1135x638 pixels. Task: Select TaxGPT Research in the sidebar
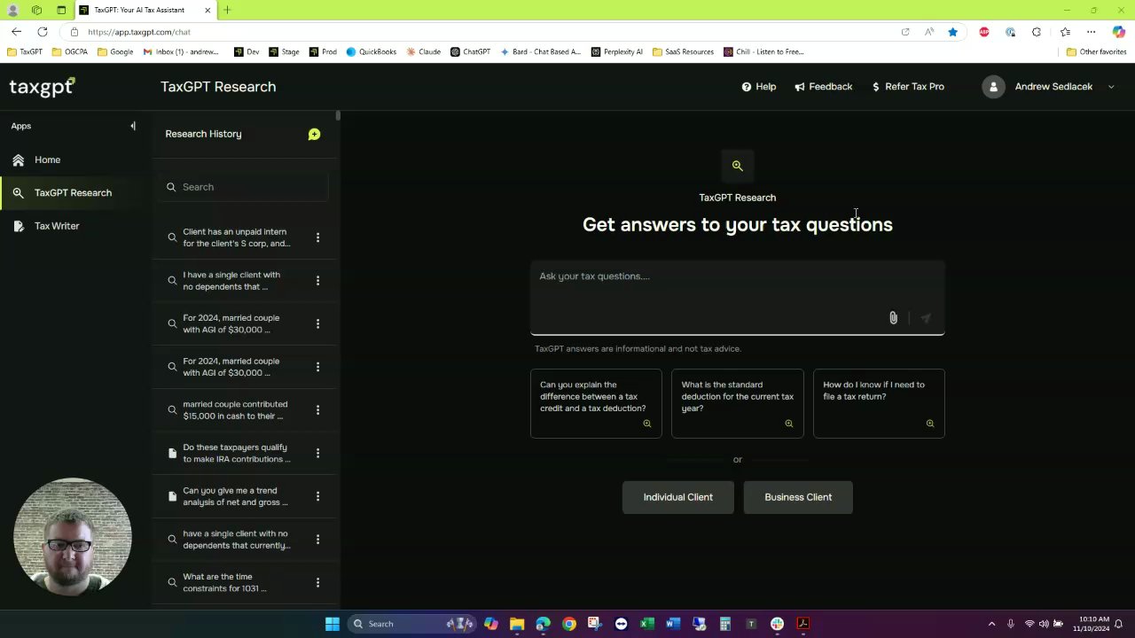click(x=73, y=193)
